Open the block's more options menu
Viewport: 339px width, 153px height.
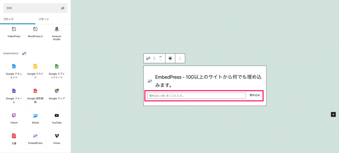[180, 58]
